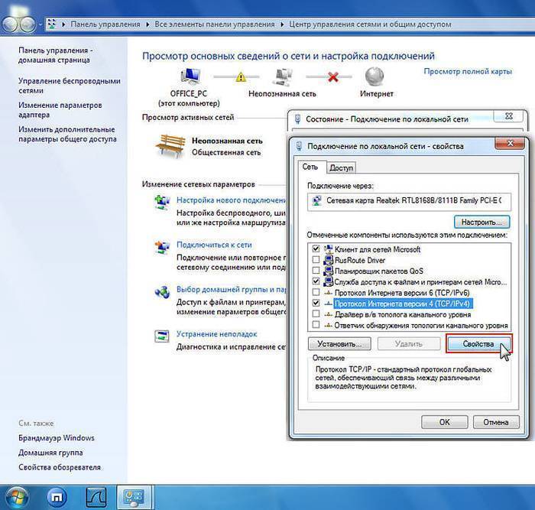Click Отмена in the properties dialog

(x=496, y=422)
